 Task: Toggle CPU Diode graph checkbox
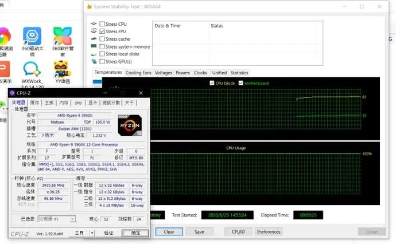[212, 83]
